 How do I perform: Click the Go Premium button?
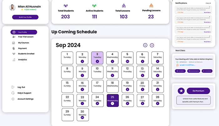(198, 91)
